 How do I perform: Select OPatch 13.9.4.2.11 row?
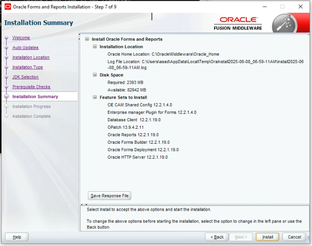tap(125, 127)
